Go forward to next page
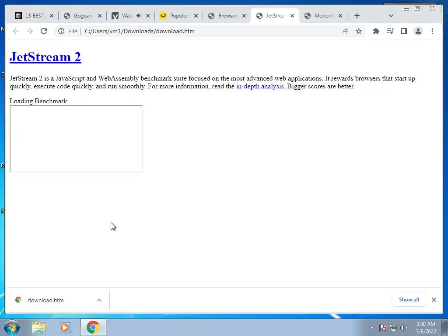Image resolution: width=448 pixels, height=336 pixels. 30,31
